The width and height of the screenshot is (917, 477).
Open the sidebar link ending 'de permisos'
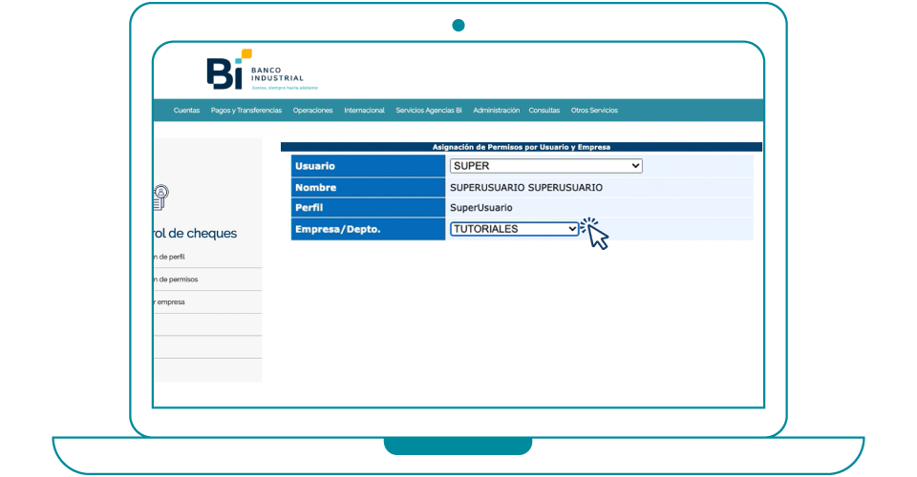(x=175, y=280)
